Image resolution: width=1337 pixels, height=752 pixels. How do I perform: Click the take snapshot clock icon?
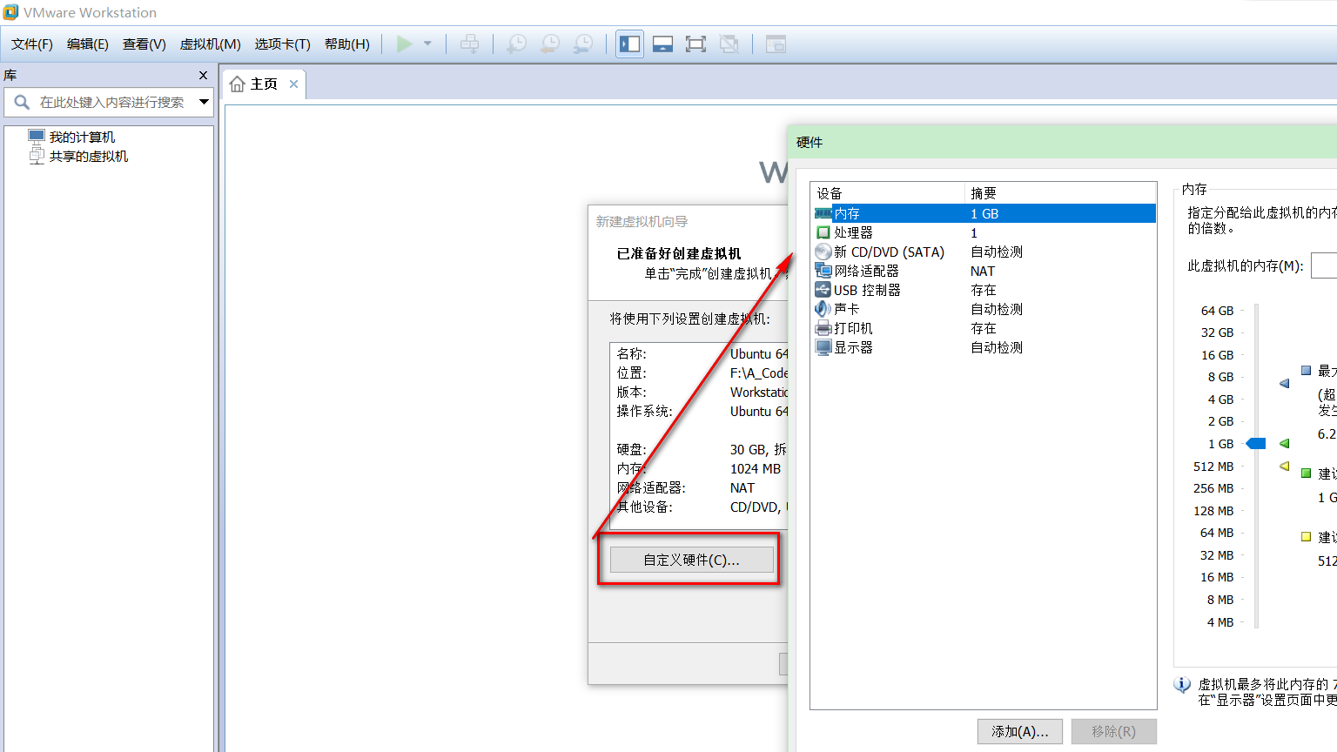(x=517, y=44)
